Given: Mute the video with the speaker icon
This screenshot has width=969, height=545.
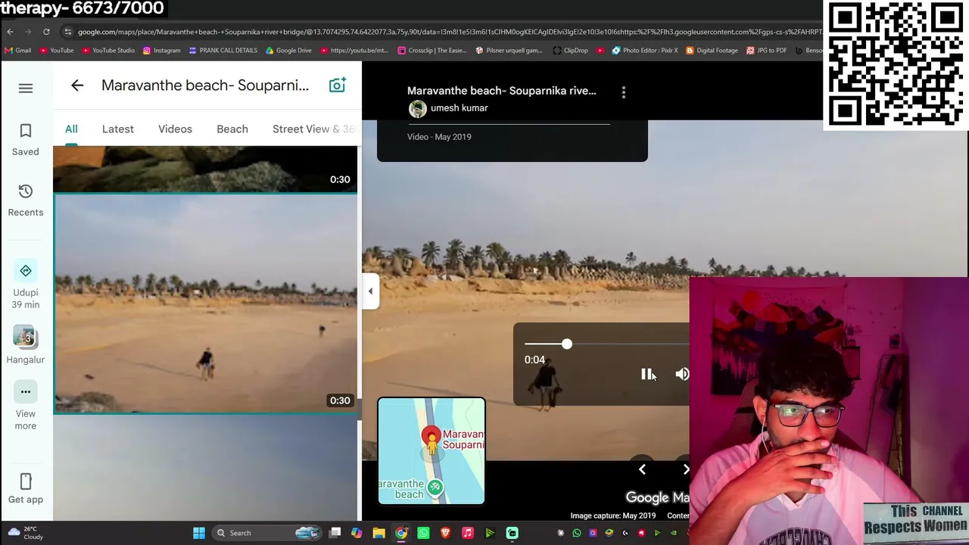Looking at the screenshot, I should click(x=682, y=374).
